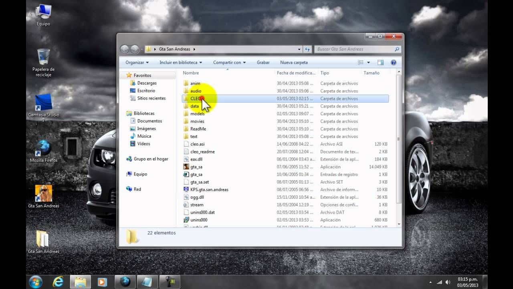Click the search magnifier icon
The width and height of the screenshot is (513, 289).
397,49
